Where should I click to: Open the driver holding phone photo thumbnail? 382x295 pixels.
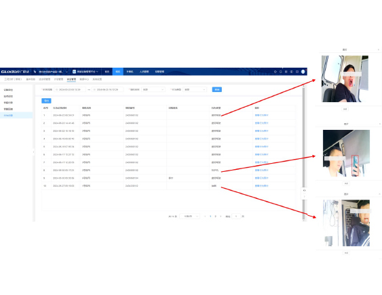[x=346, y=153]
